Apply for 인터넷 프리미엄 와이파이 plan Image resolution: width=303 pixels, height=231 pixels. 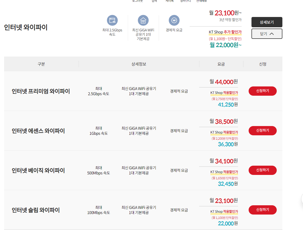(263, 91)
